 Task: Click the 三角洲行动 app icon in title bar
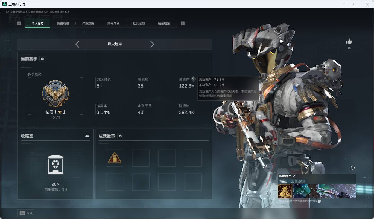(x=4, y=4)
